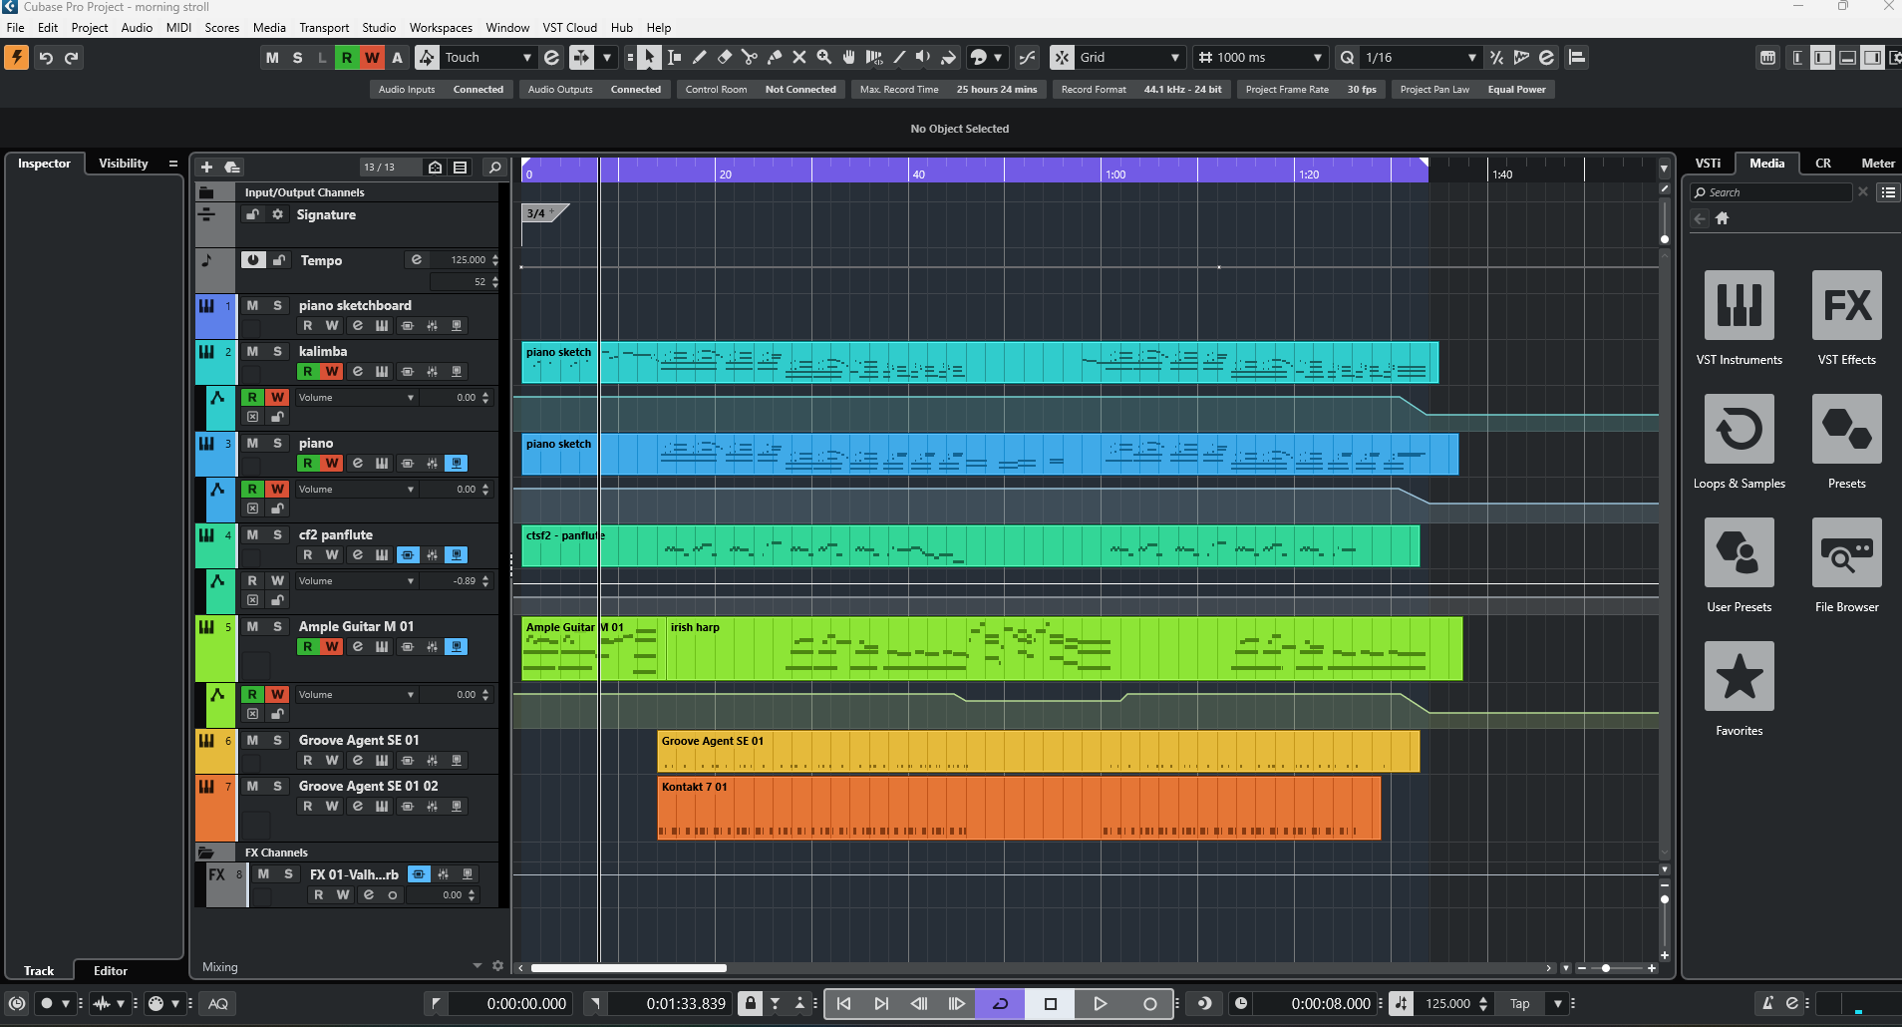
Task: Toggle global Read automation R button
Action: point(346,58)
